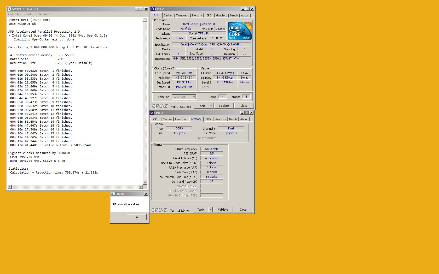
Task: Switch to CPU tab in lower CPU-Z
Action: pyautogui.click(x=156, y=119)
